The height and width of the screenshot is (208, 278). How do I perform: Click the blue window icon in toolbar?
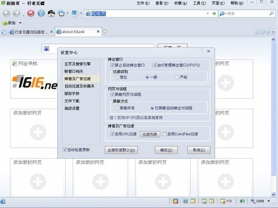pyautogui.click(x=75, y=13)
